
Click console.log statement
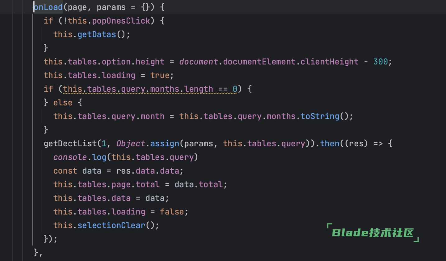pos(126,157)
